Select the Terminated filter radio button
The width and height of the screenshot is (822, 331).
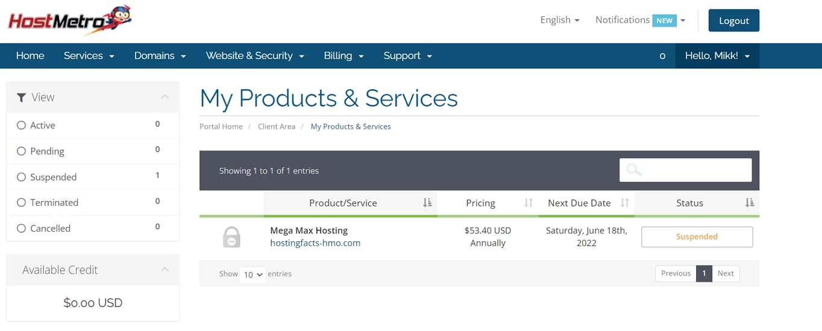pyautogui.click(x=21, y=202)
